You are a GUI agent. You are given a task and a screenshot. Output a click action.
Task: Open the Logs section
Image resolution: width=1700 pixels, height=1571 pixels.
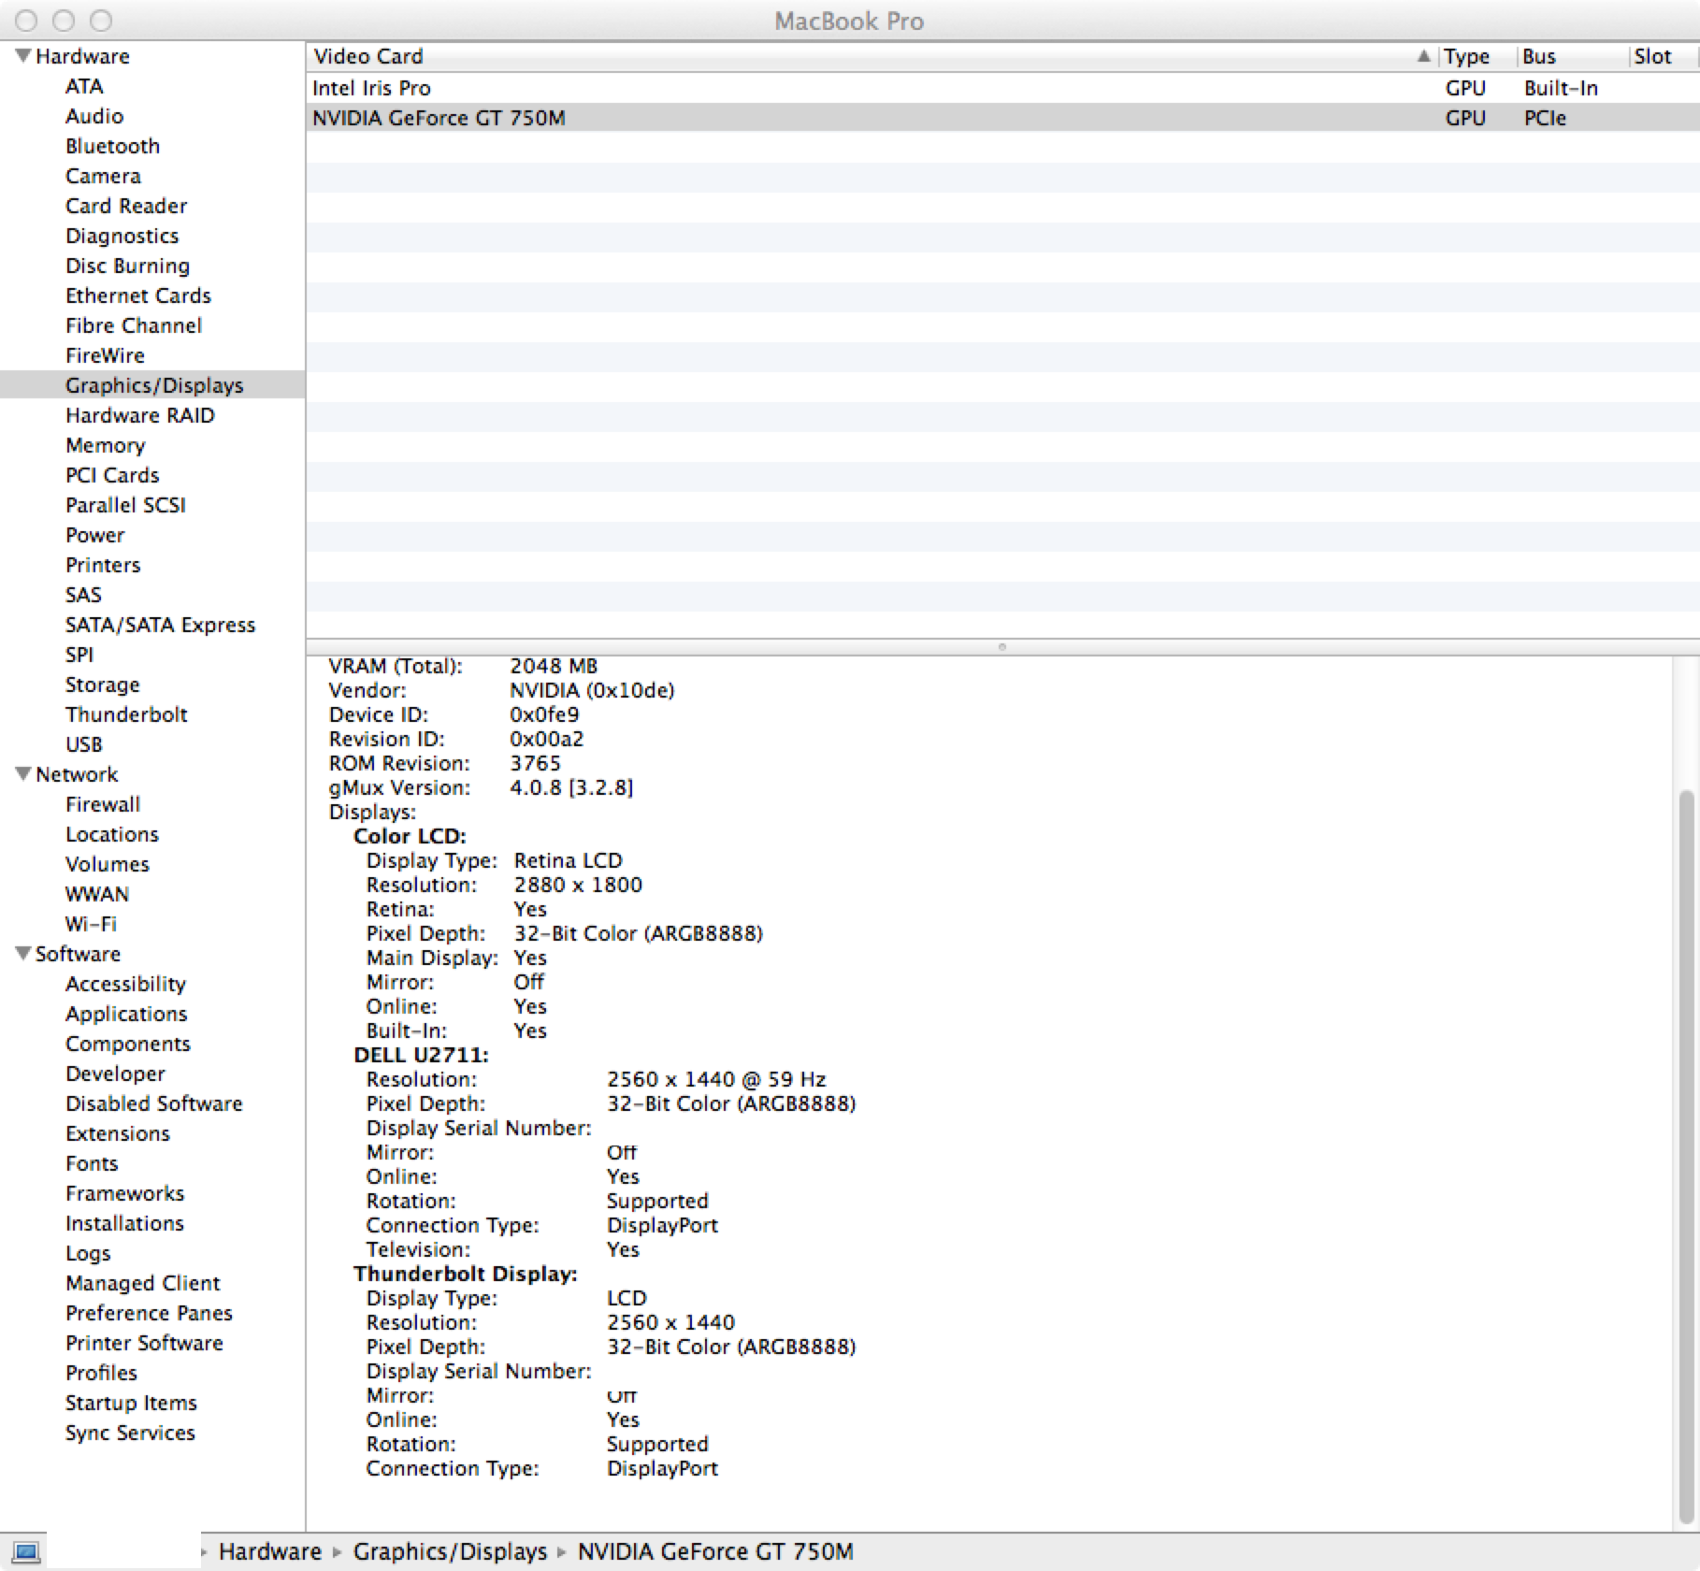tap(88, 1253)
